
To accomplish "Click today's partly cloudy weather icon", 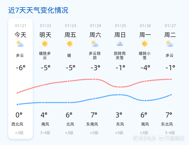I will pos(20,44).
